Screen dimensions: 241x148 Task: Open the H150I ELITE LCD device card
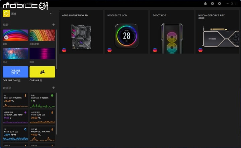127,32
